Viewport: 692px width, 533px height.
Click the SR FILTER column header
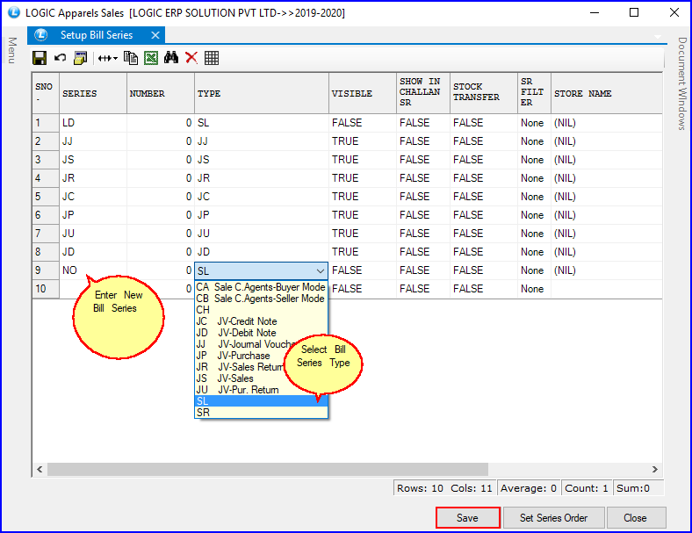pos(534,92)
